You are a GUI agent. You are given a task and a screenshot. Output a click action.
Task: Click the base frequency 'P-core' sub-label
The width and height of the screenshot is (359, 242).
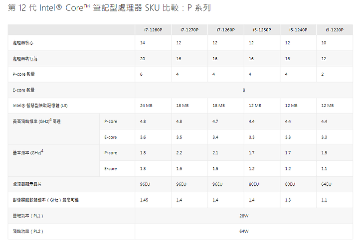click(111, 152)
